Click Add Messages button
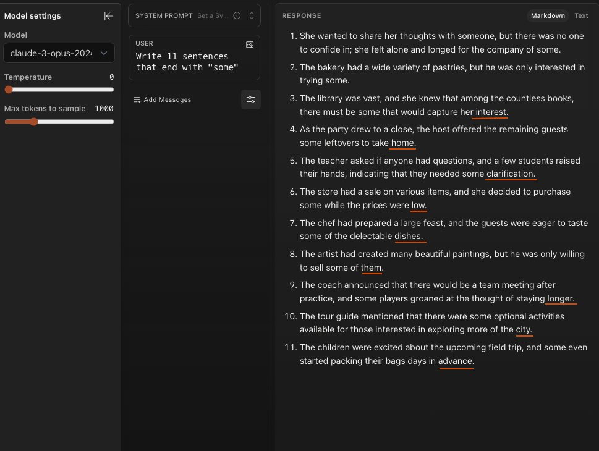 [162, 99]
